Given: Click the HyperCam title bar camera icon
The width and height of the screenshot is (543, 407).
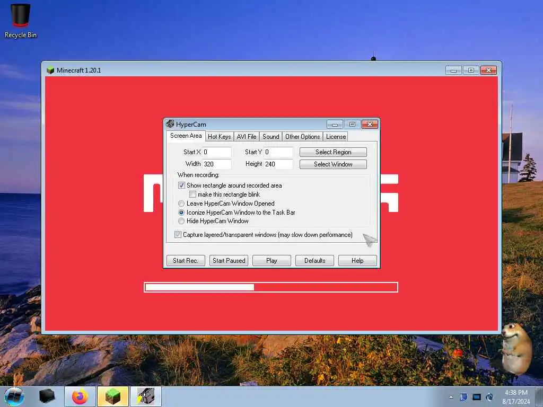Looking at the screenshot, I should pos(170,123).
